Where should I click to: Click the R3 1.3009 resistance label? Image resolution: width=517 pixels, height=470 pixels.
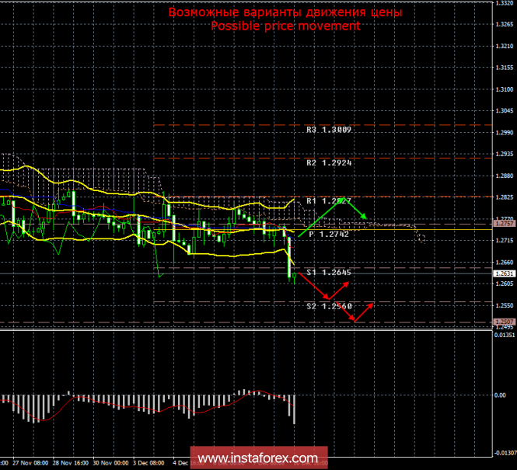[329, 130]
